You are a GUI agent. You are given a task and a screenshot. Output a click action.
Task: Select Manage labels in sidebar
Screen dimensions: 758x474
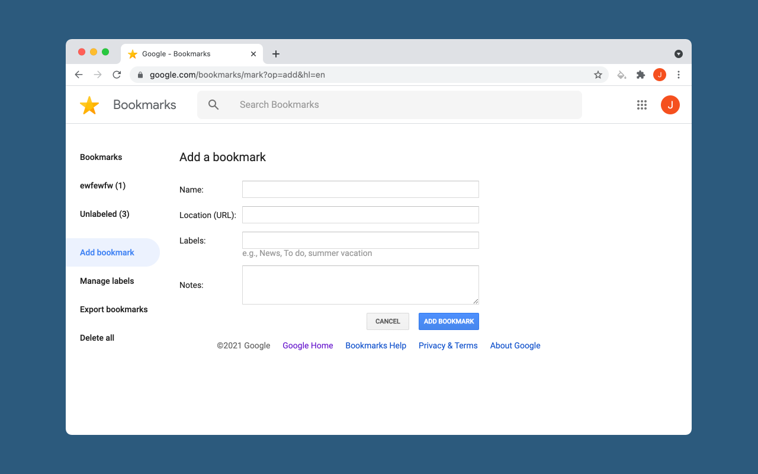click(x=107, y=281)
